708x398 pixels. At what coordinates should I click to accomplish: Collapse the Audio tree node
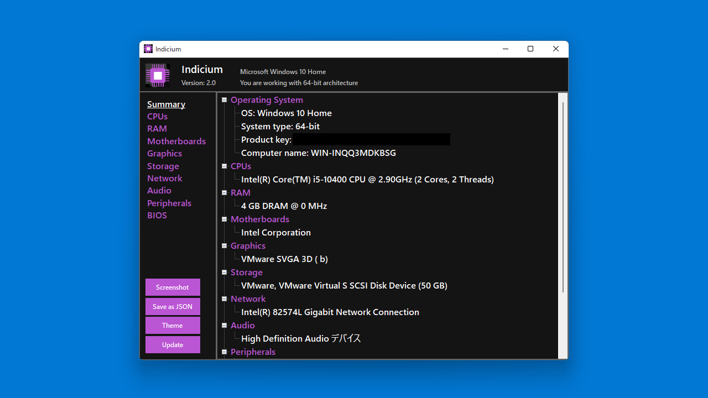tap(225, 326)
